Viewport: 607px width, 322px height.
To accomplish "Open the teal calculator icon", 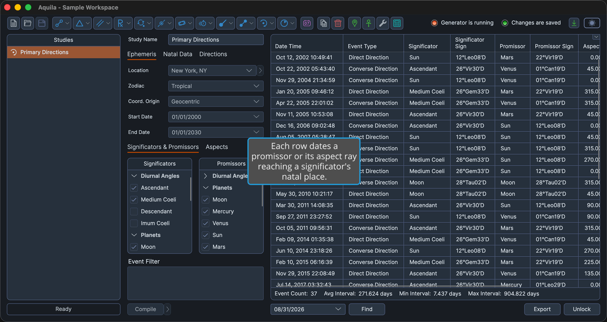I will (x=397, y=23).
